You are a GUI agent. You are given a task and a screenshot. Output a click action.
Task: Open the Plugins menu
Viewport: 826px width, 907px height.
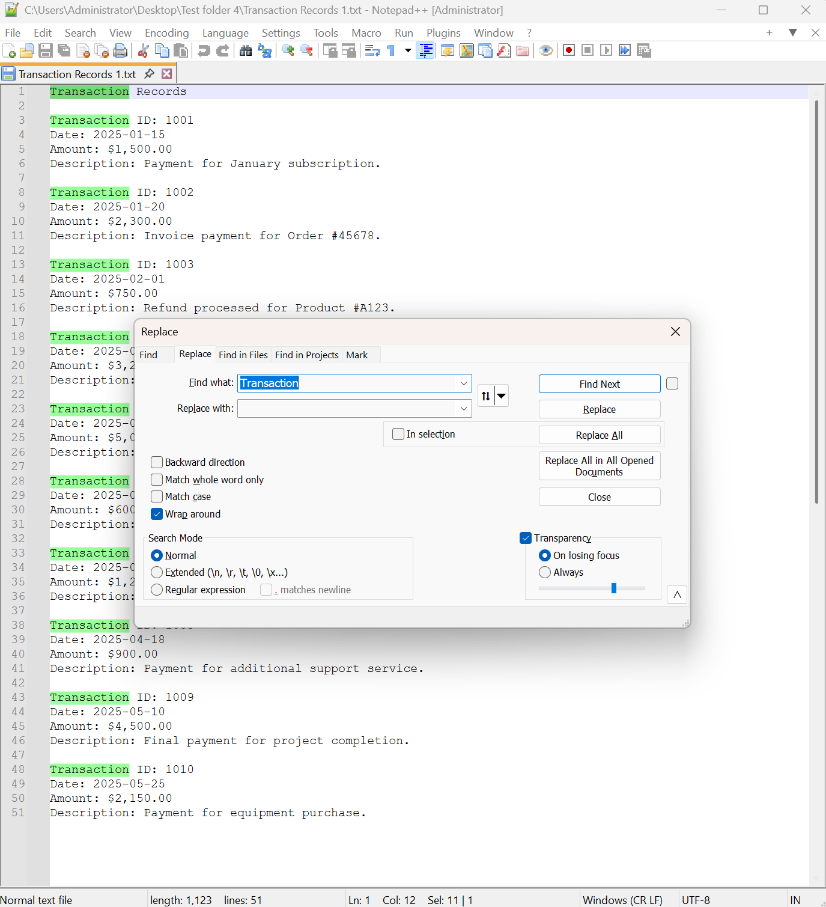[x=443, y=33]
